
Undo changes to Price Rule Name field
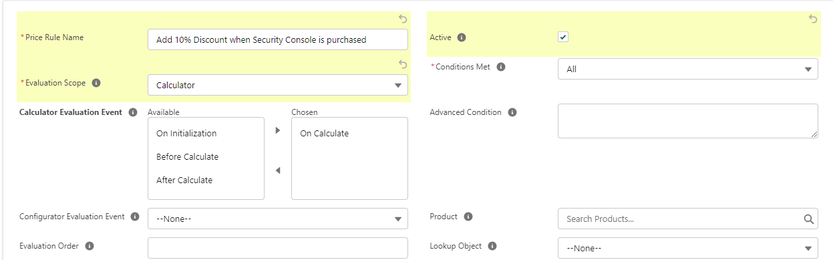[403, 19]
